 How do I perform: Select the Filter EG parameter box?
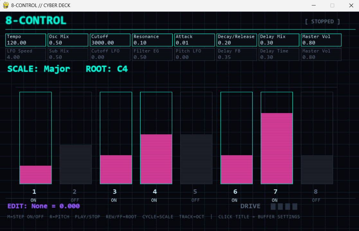click(152, 54)
